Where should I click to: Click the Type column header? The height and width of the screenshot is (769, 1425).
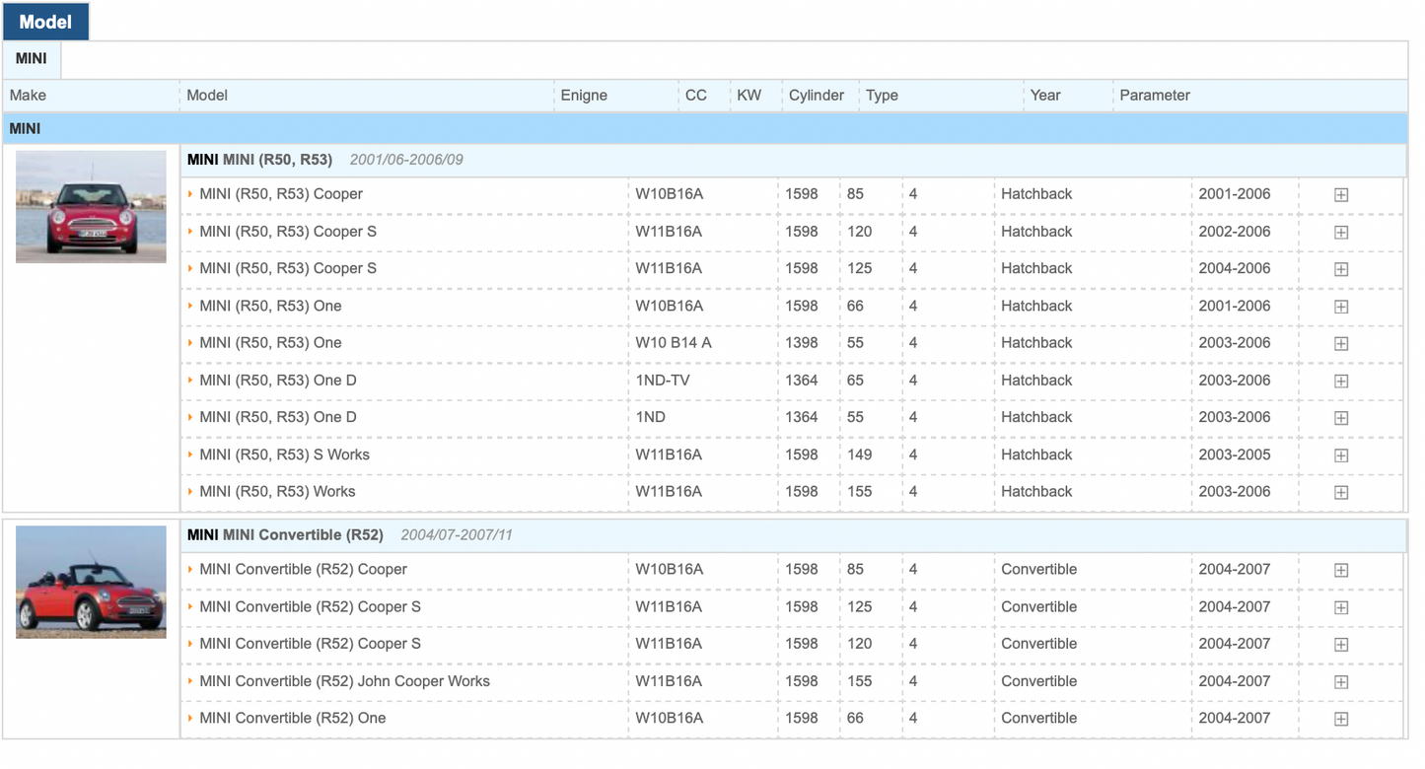[882, 96]
